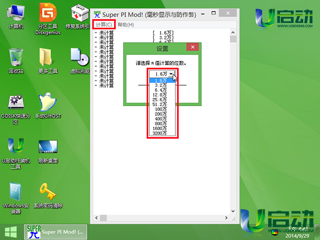
Task: Click the Super PI icon in title bar
Action: point(98,14)
